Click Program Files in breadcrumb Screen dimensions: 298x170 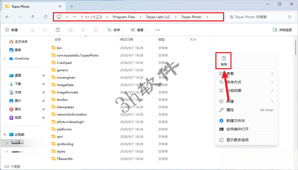124,17
